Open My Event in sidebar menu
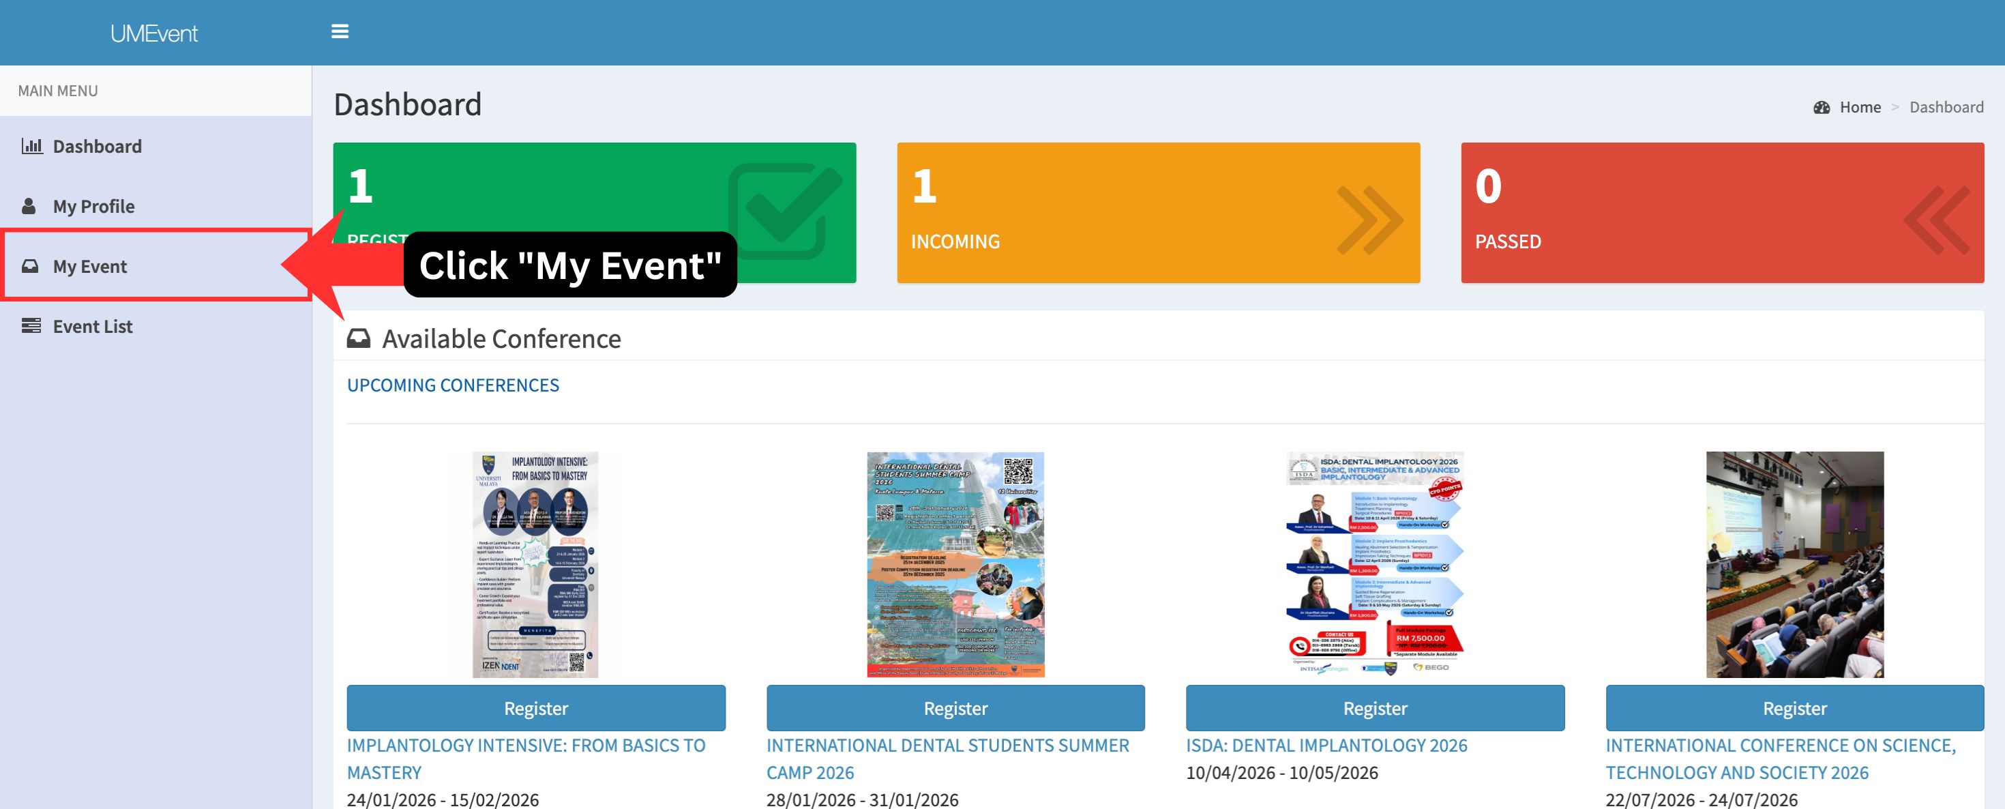 (89, 266)
